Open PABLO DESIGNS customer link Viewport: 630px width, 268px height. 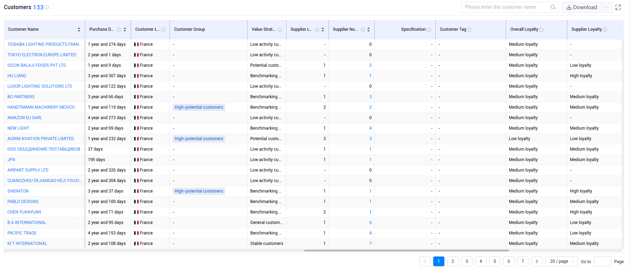[23, 202]
